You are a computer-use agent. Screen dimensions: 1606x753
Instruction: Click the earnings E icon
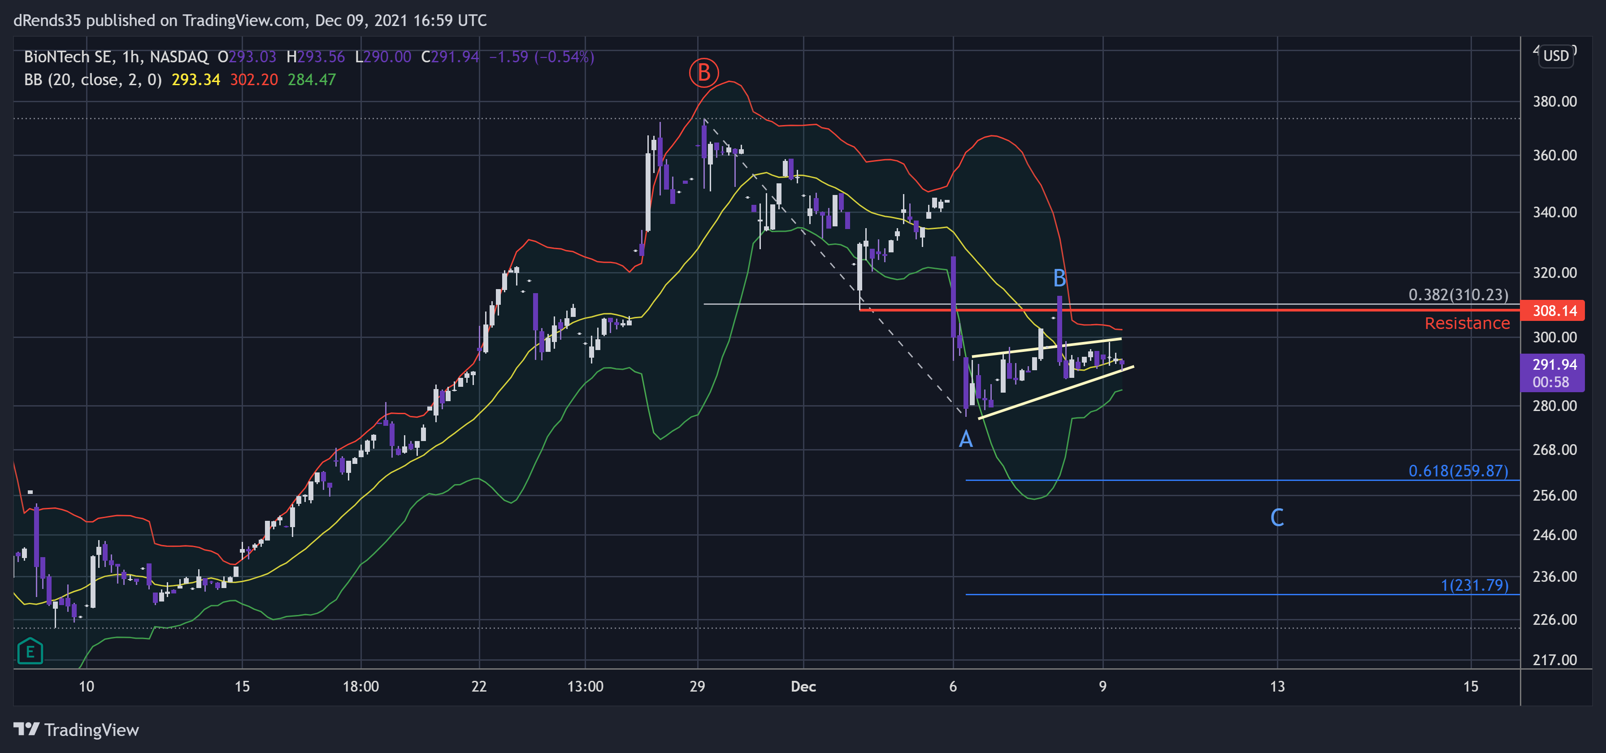tap(29, 651)
